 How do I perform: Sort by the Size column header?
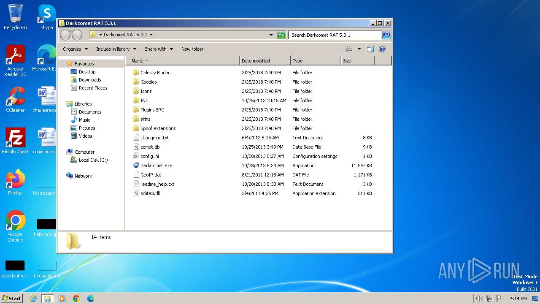click(358, 61)
